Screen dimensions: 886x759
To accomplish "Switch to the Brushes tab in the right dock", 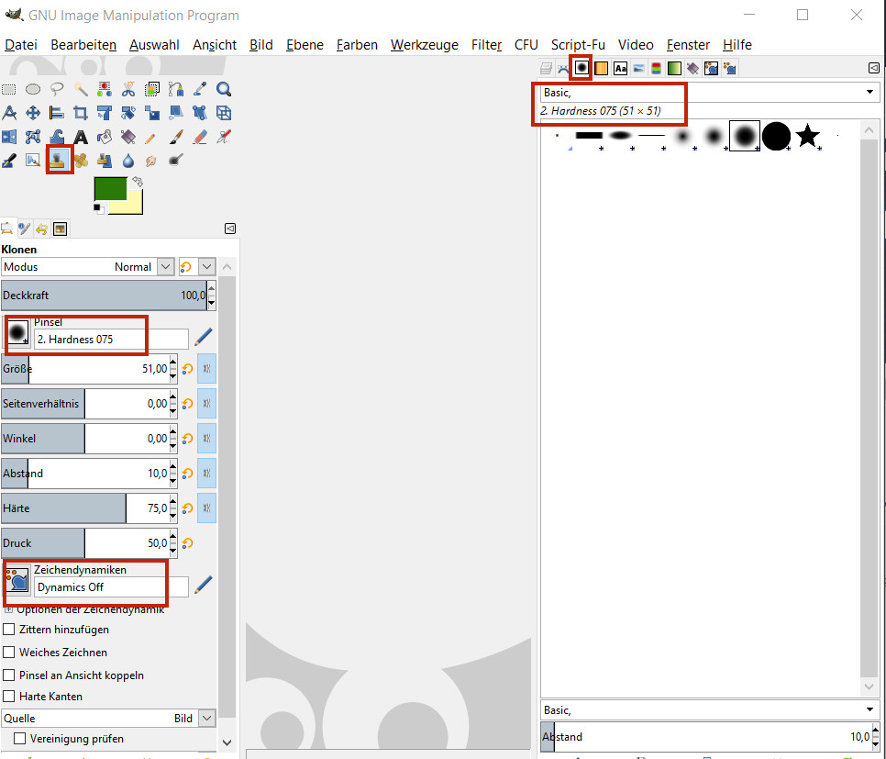I will click(x=581, y=68).
